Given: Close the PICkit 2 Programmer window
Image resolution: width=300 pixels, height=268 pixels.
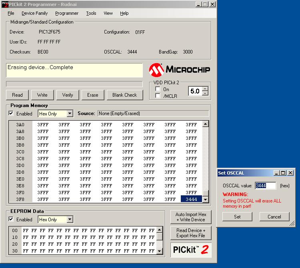Looking at the screenshot, I should click(212, 4).
